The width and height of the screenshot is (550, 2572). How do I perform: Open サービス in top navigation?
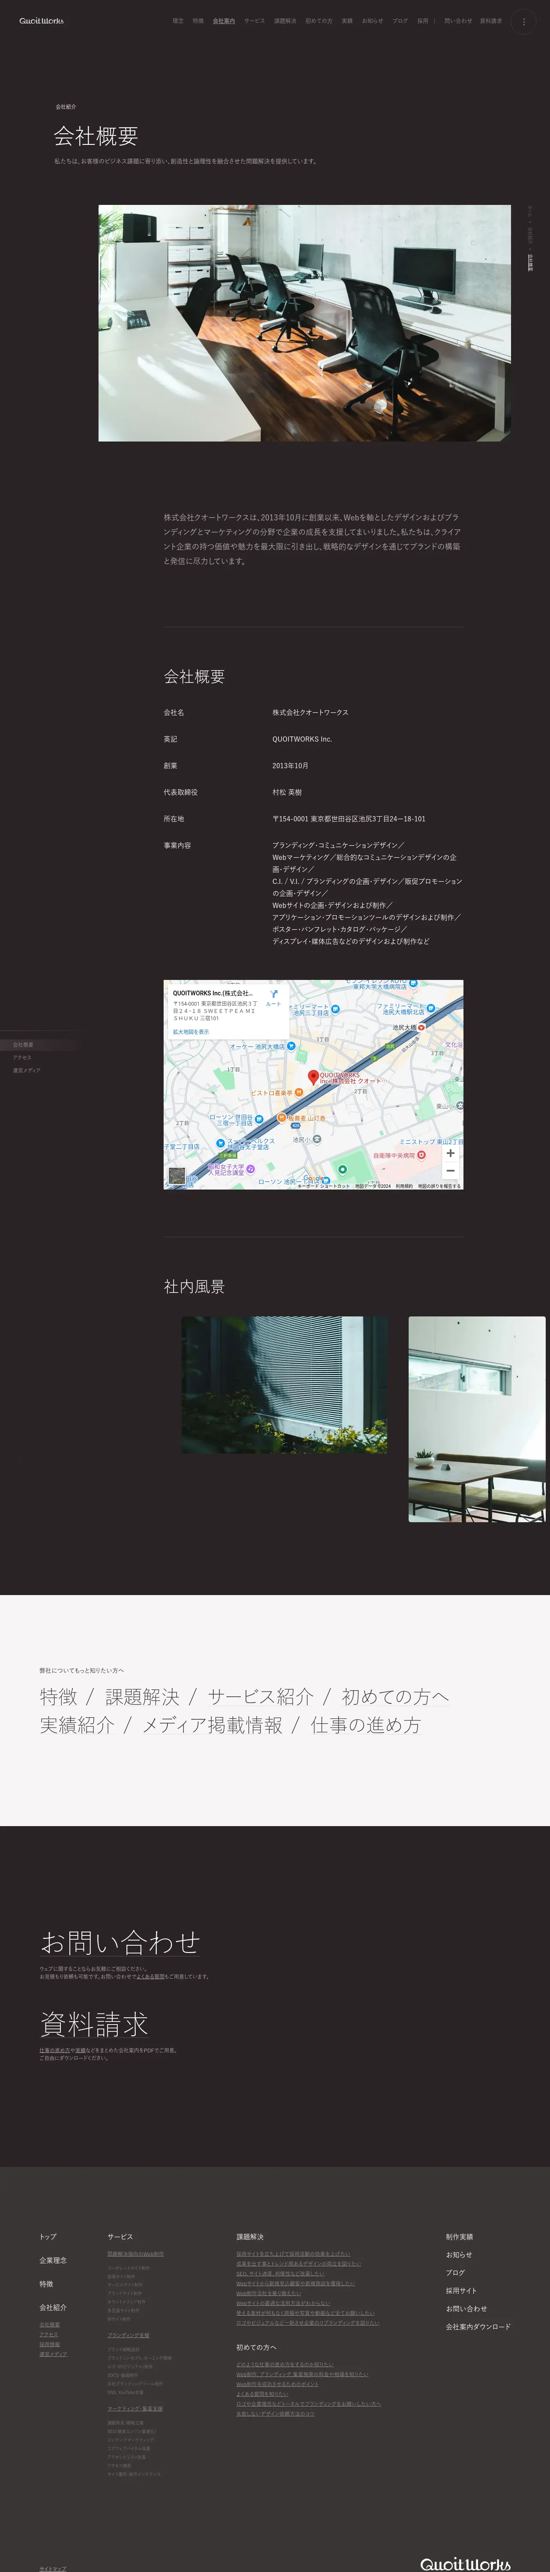pos(254,21)
